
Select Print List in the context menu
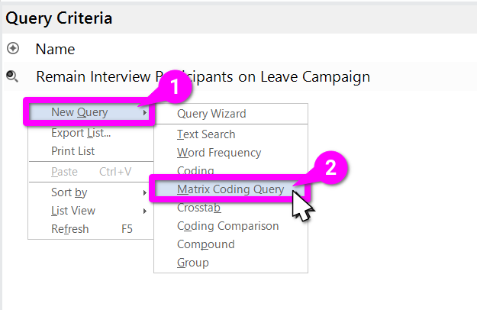pos(73,151)
